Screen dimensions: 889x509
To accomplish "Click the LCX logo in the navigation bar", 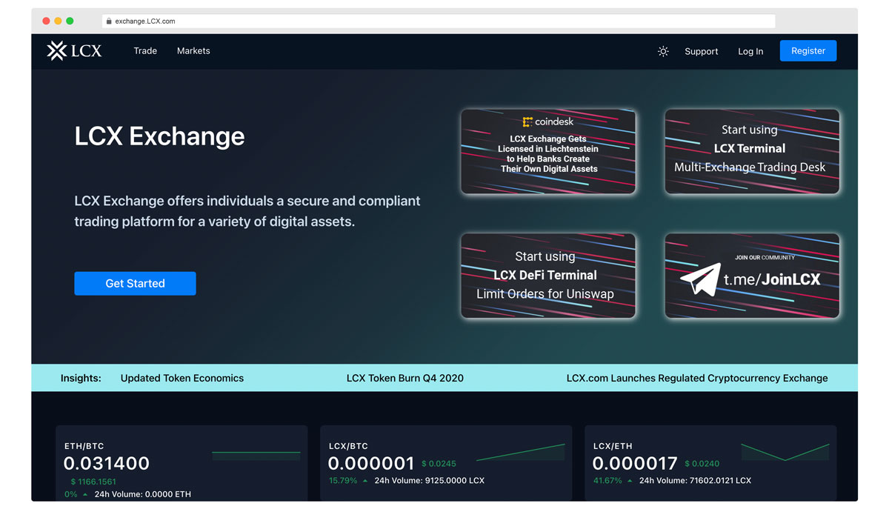I will coord(73,50).
